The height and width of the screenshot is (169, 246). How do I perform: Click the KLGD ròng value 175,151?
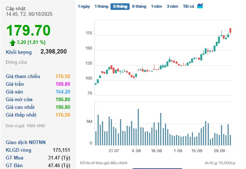tap(61, 150)
